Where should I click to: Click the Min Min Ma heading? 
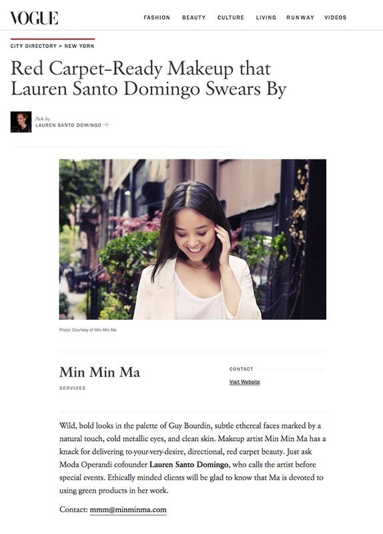[x=99, y=372]
